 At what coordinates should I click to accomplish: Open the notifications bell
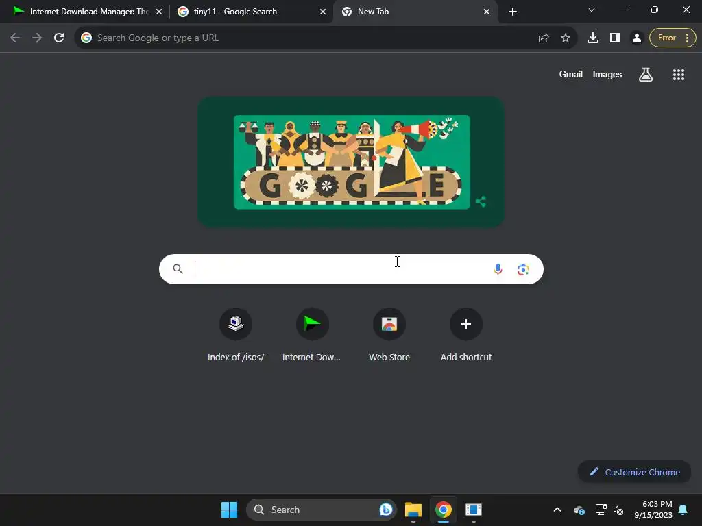coord(683,510)
